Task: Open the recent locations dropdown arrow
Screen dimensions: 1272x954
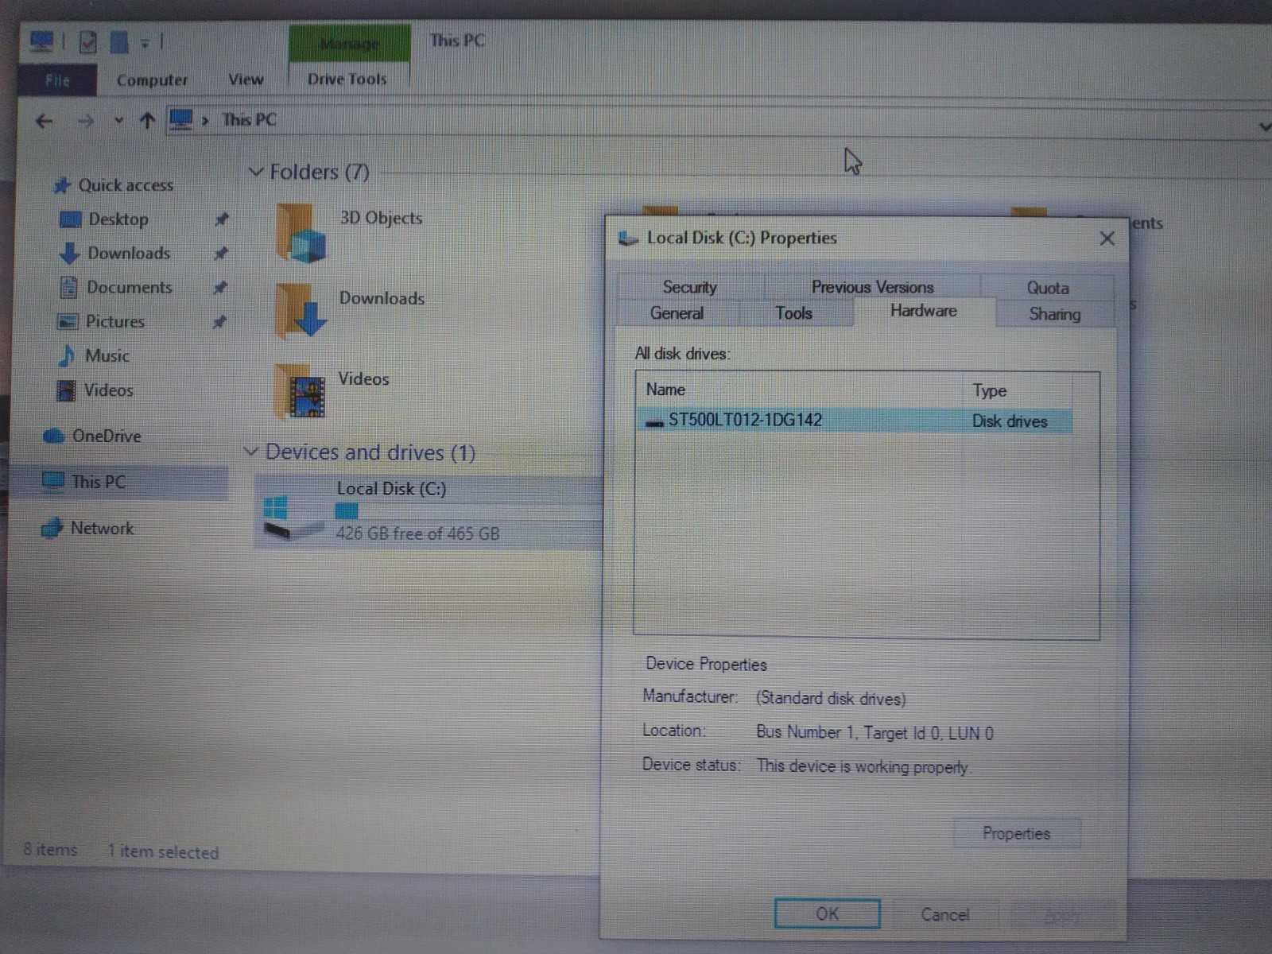Action: pyautogui.click(x=118, y=121)
